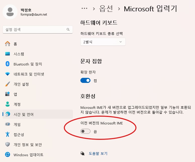This screenshot has width=195, height=162.
Task: Click the 개인 정보 shield icon
Action: click(x=8, y=144)
